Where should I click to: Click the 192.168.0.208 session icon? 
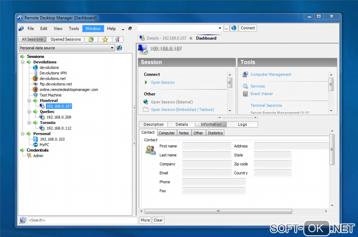coord(42,117)
